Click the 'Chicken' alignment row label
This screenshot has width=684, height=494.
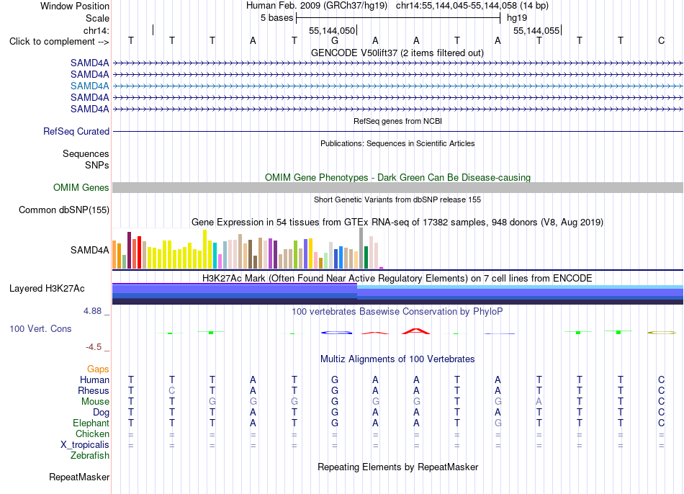pos(92,434)
